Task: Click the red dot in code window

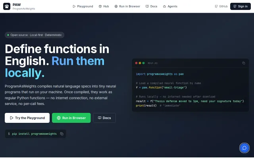Action: point(136,63)
